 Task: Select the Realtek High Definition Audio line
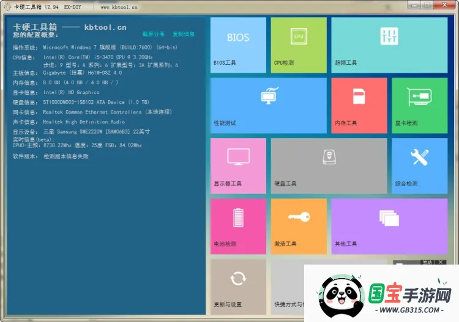click(69, 122)
